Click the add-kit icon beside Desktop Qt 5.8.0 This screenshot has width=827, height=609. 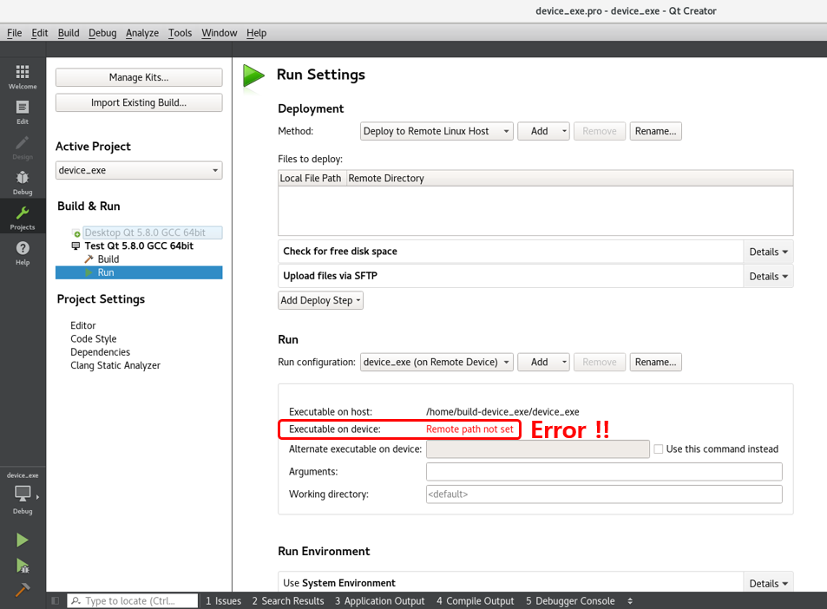76,233
